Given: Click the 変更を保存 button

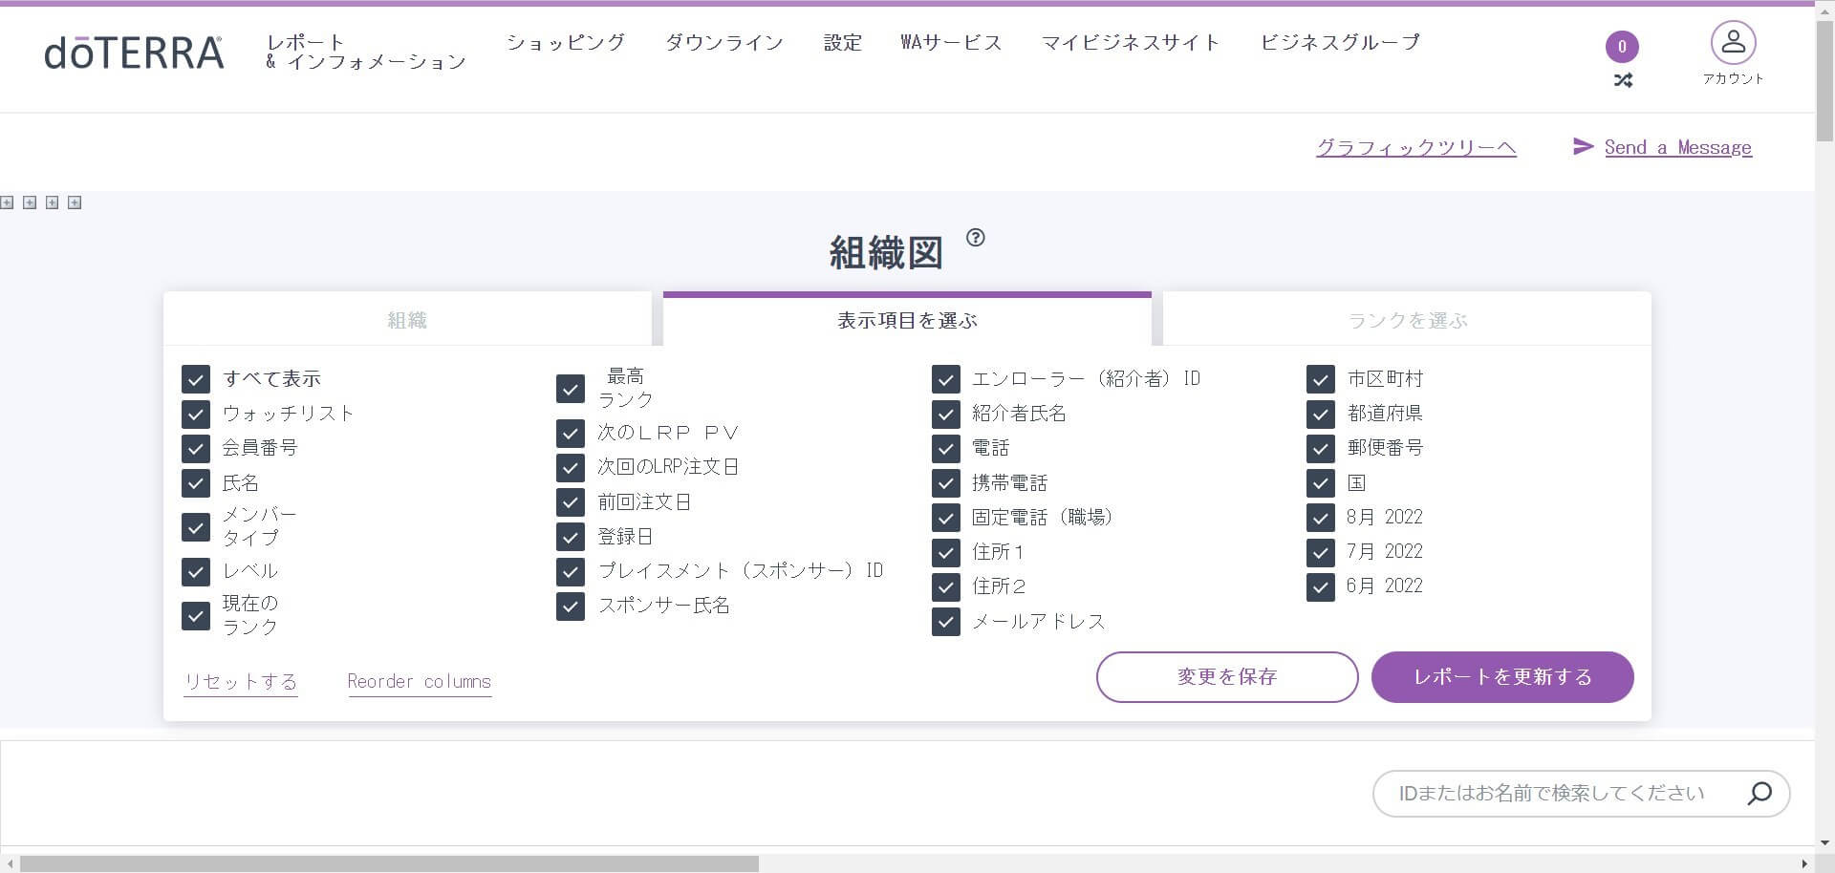Looking at the screenshot, I should pyautogui.click(x=1227, y=677).
